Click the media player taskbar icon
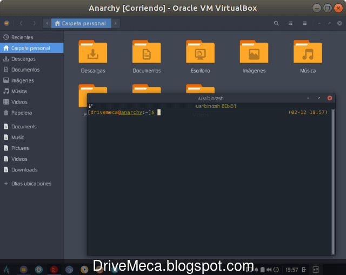Viewport: 346px width, 275px height. pyautogui.click(x=84, y=269)
